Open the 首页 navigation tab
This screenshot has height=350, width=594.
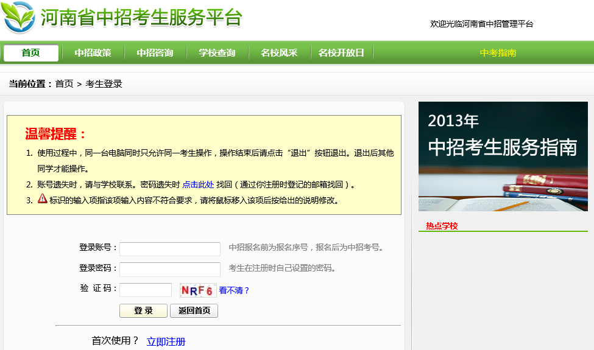pos(30,53)
